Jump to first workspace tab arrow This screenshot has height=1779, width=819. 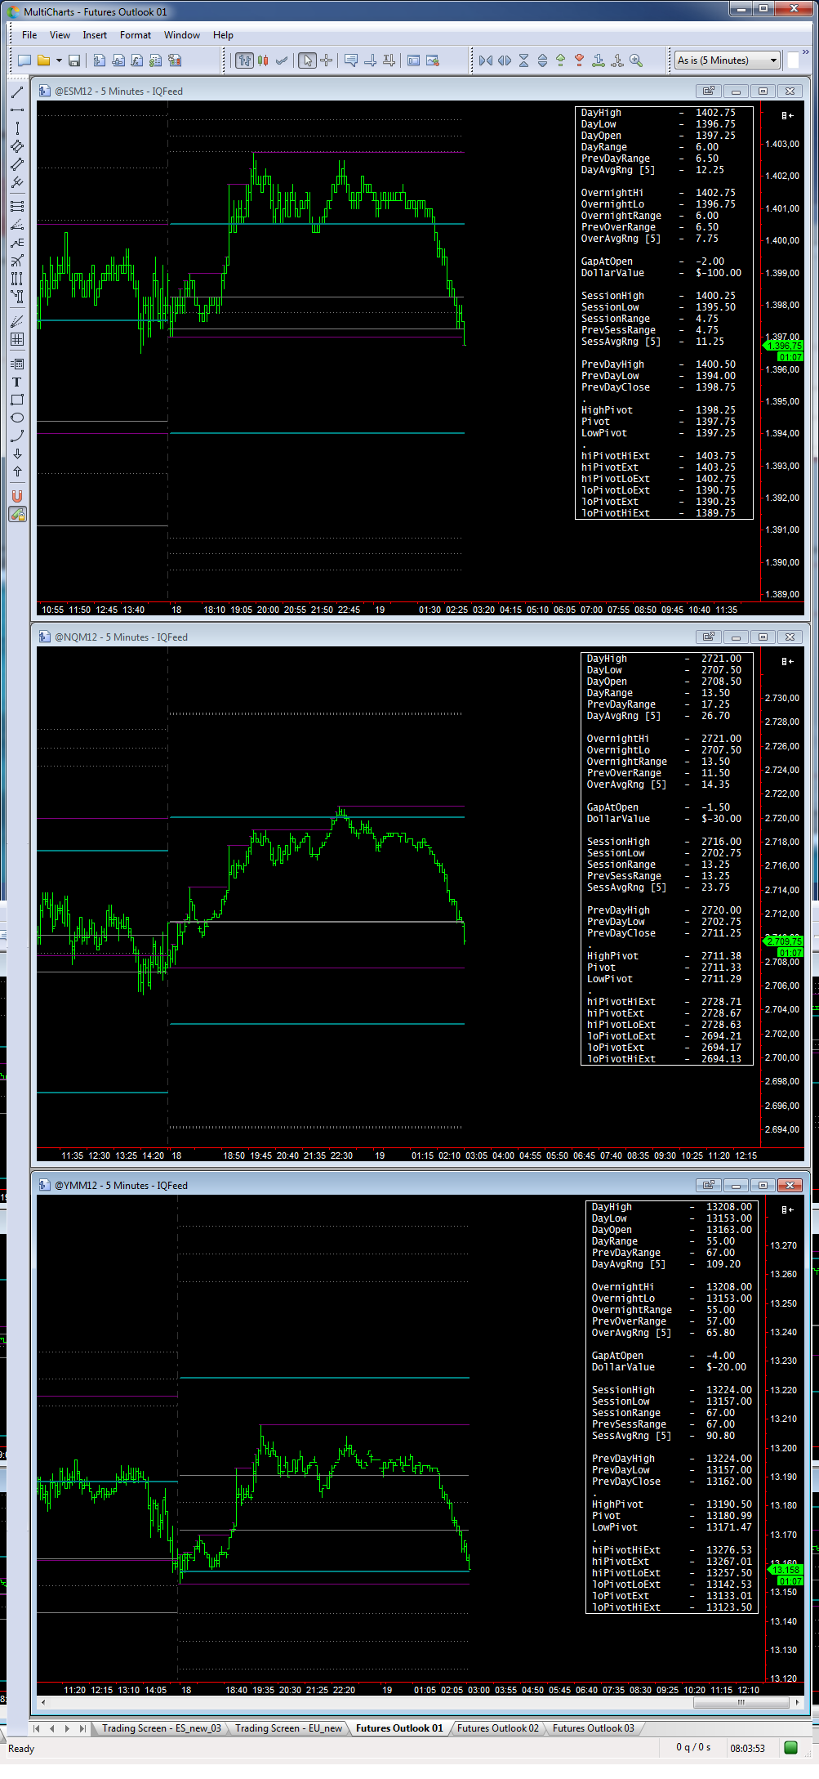[37, 1728]
